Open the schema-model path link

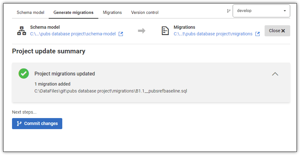[x=73, y=34]
